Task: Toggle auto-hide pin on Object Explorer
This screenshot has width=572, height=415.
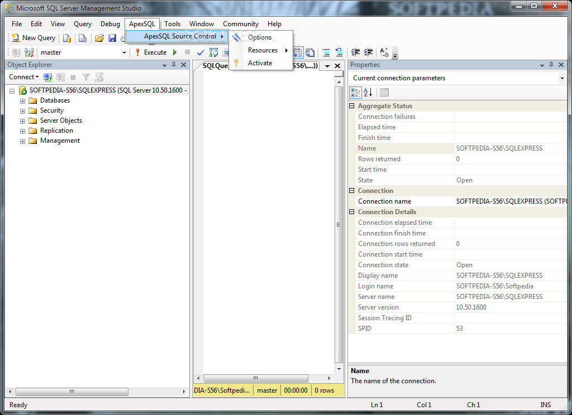Action: [174, 65]
